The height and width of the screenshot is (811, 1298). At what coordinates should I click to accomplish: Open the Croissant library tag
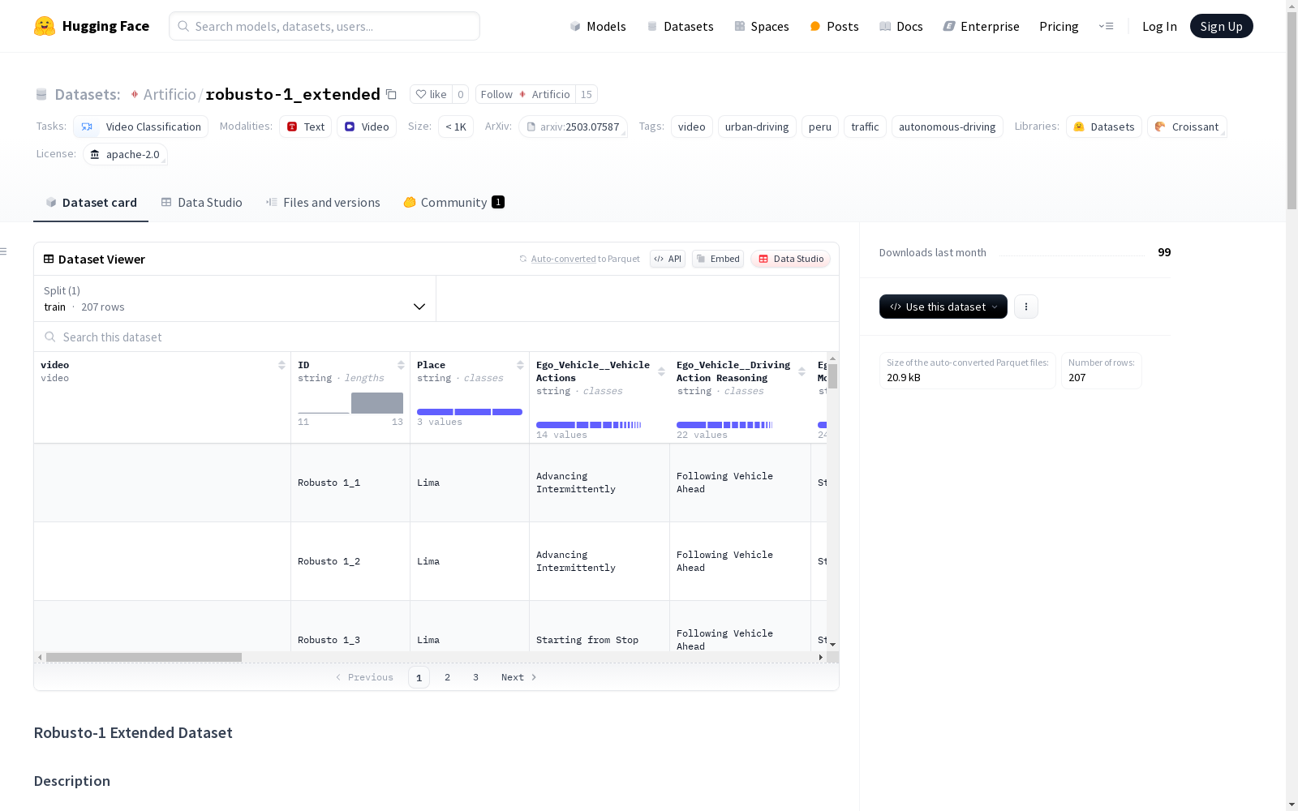[1187, 127]
